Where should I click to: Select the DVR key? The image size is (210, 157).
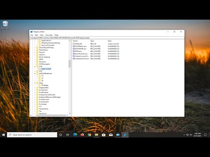click(x=41, y=66)
